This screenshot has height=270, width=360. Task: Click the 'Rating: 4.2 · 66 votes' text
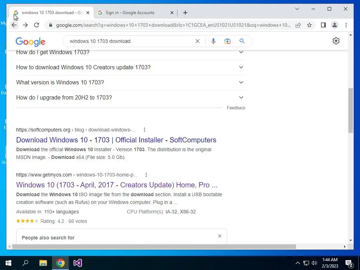pyautogui.click(x=64, y=221)
